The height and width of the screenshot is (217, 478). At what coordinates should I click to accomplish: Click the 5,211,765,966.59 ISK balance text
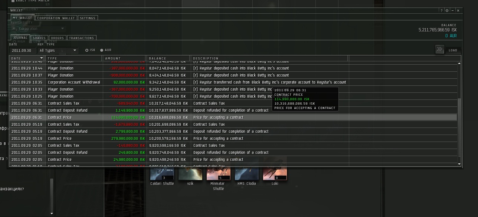coord(438,30)
